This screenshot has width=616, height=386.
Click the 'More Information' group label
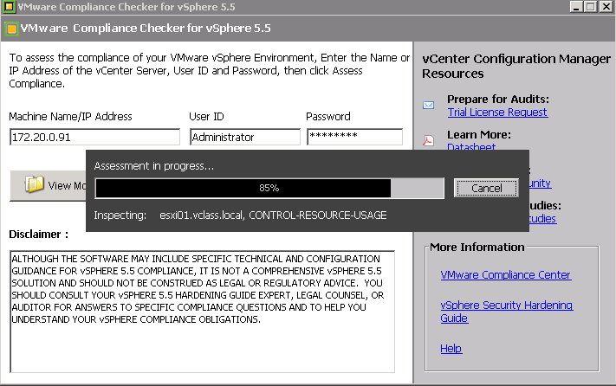[477, 248]
